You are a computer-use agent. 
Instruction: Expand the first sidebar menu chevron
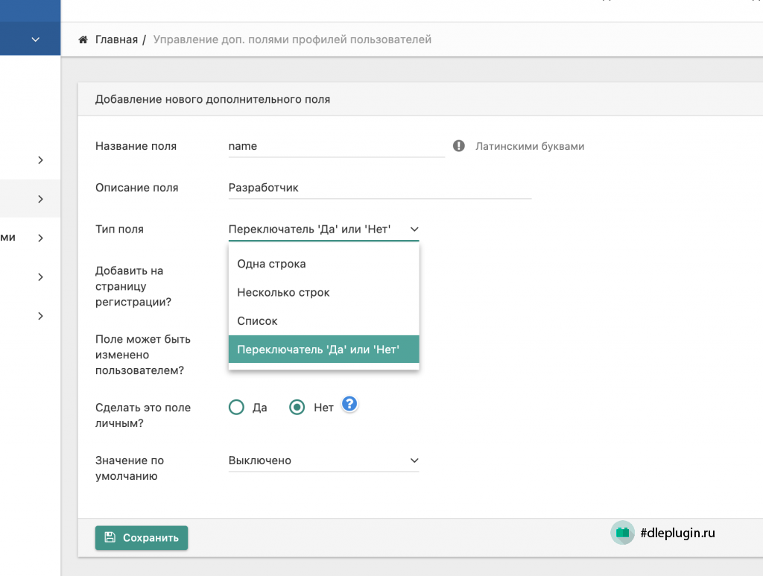click(40, 160)
